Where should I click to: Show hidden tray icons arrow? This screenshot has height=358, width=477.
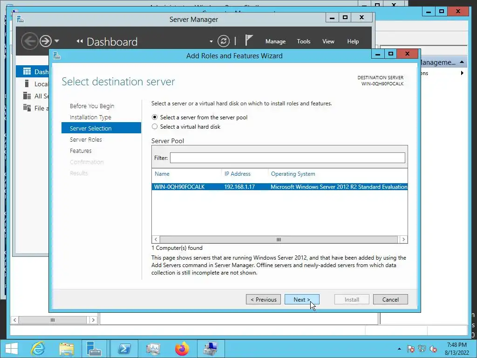click(399, 349)
